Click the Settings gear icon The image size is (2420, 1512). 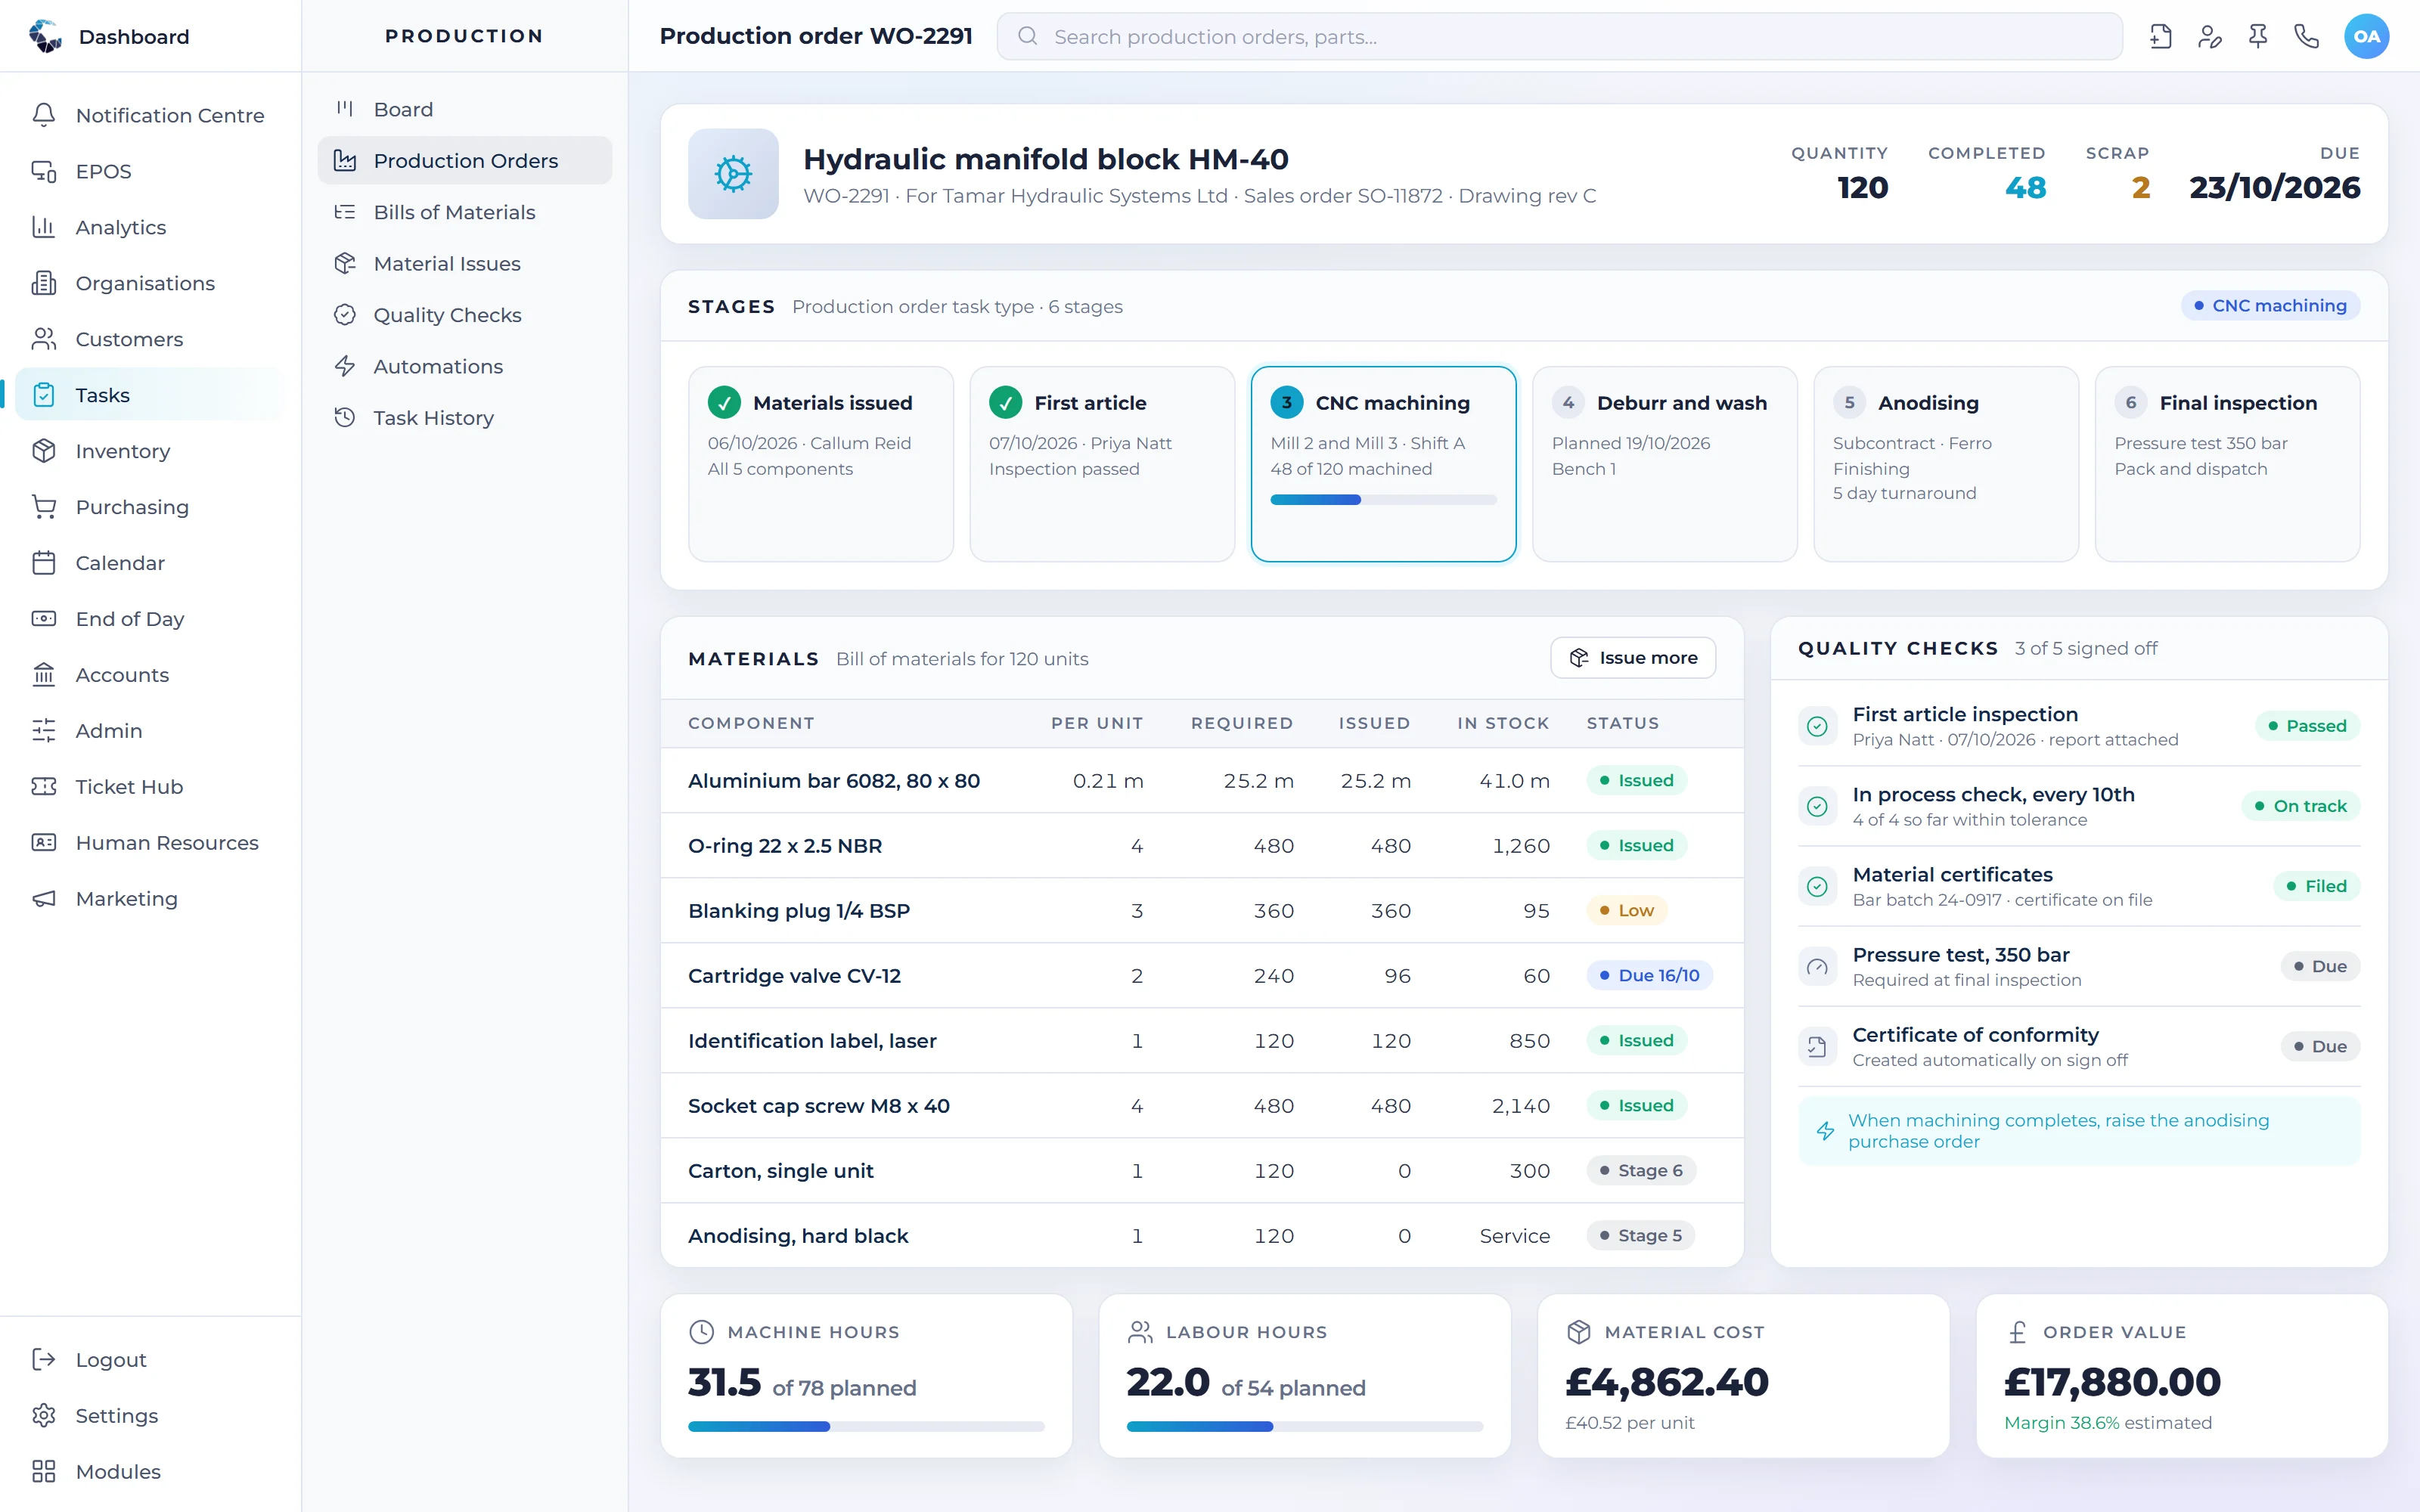coord(44,1415)
